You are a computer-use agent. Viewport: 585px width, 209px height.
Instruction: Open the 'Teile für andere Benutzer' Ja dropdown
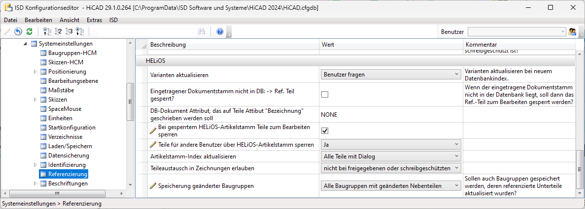pos(391,144)
